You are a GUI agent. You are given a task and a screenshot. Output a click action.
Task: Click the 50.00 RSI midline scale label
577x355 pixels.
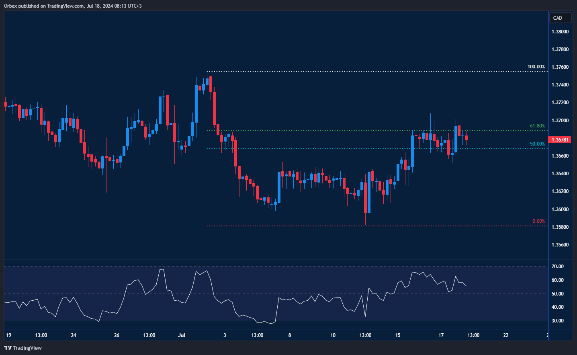pyautogui.click(x=557, y=294)
